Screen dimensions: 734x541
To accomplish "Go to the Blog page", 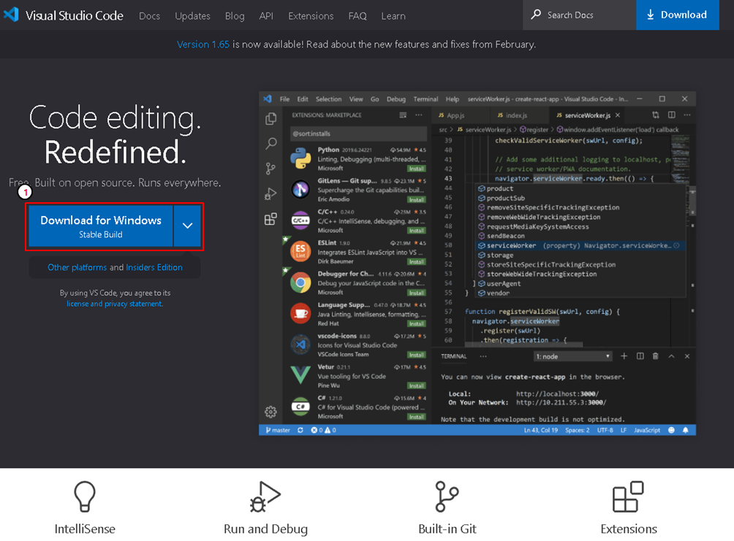I will pos(235,16).
